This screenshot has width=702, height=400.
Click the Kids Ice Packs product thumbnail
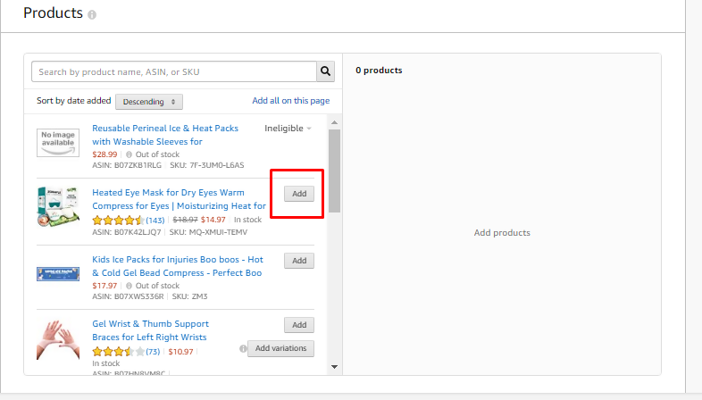[58, 274]
